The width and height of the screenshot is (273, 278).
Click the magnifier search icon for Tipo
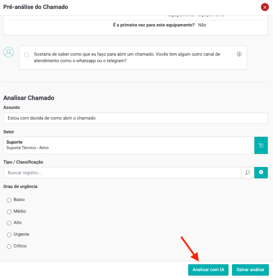[247, 173]
